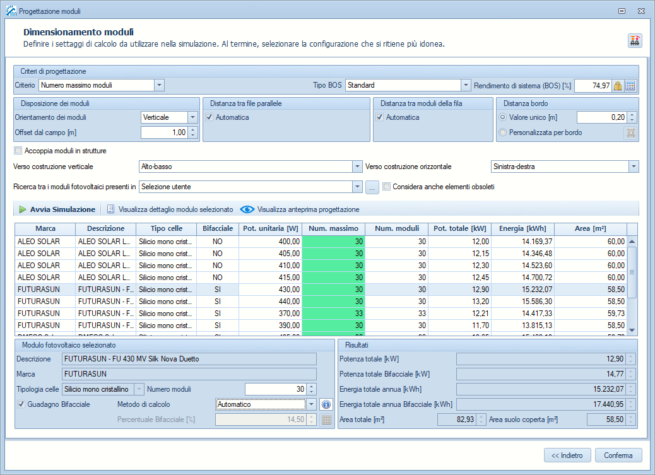Click the Conferma button

pos(618,455)
